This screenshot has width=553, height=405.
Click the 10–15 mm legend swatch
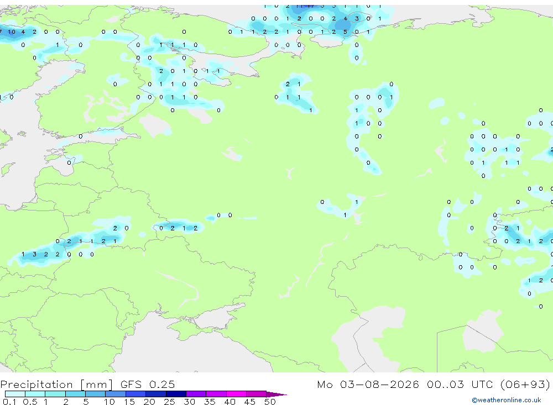tap(116, 394)
